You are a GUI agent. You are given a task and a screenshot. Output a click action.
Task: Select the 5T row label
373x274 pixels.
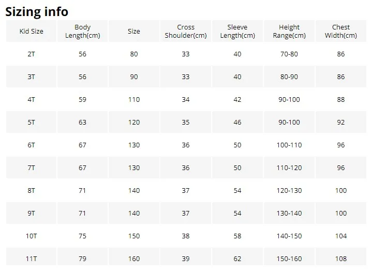[32, 122]
